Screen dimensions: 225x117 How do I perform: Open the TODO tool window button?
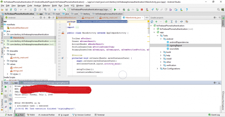pos(31,115)
